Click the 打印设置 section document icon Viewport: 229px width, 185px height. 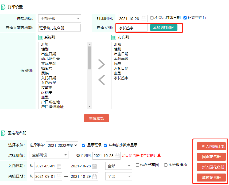point(3,7)
